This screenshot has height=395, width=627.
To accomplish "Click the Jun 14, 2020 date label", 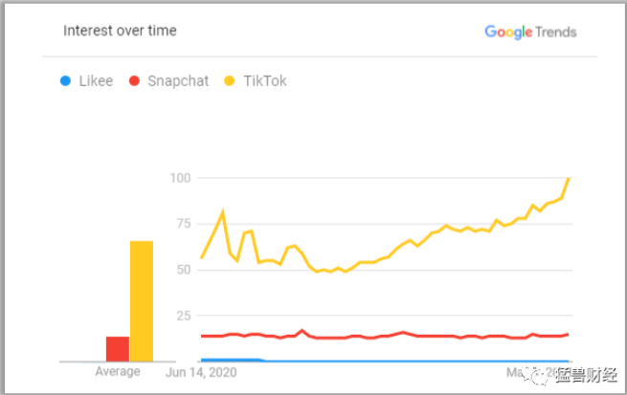I will coord(201,371).
